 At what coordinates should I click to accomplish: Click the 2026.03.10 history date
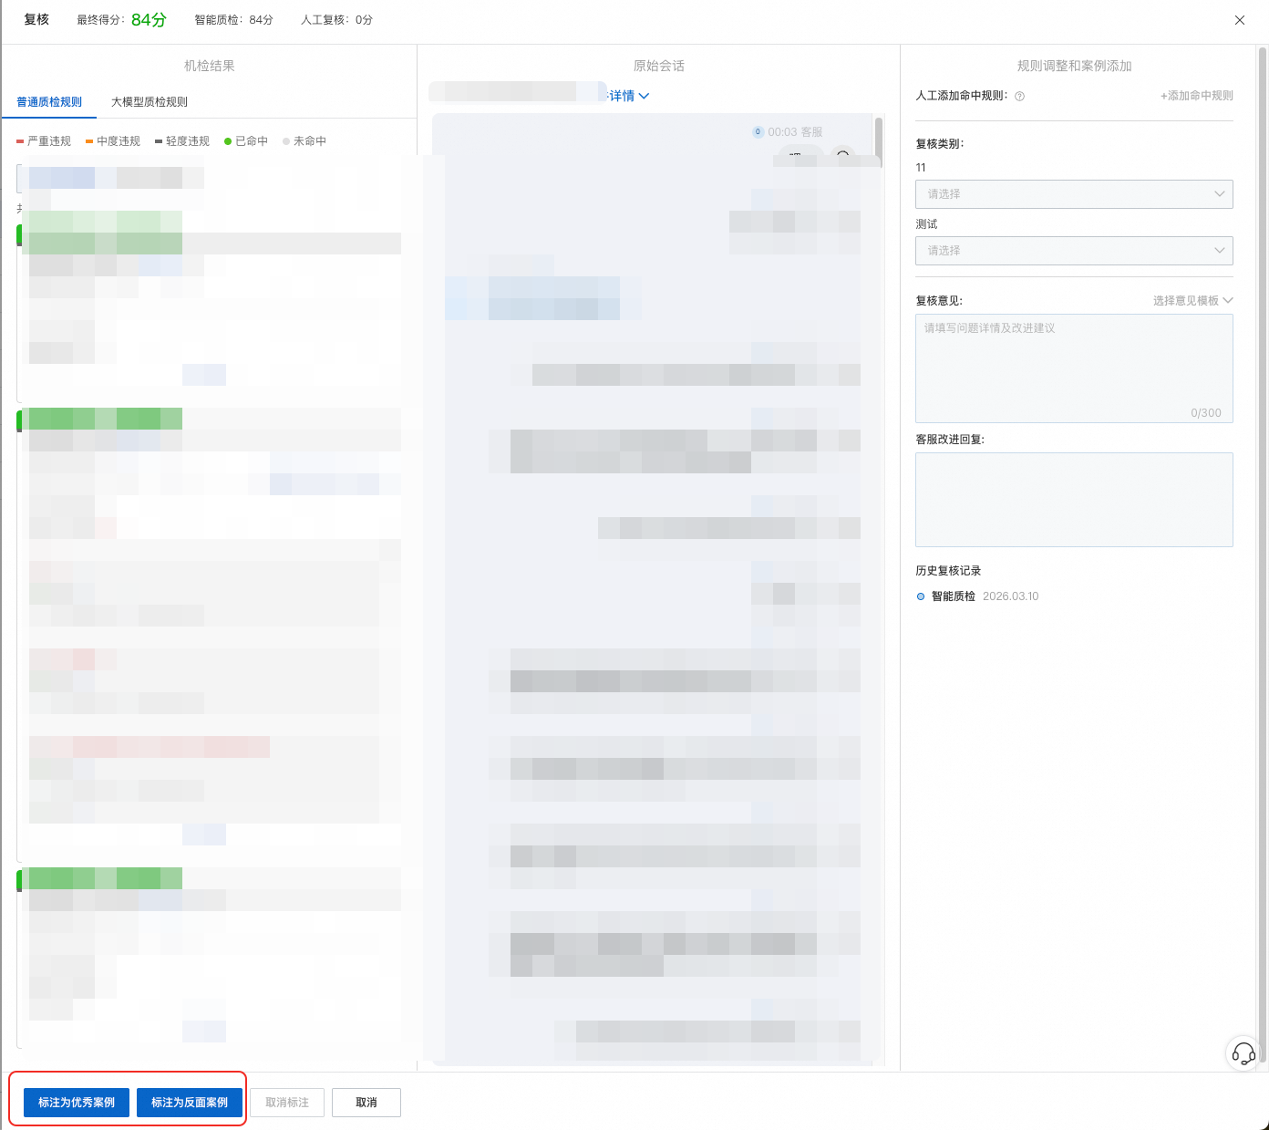coord(1010,596)
